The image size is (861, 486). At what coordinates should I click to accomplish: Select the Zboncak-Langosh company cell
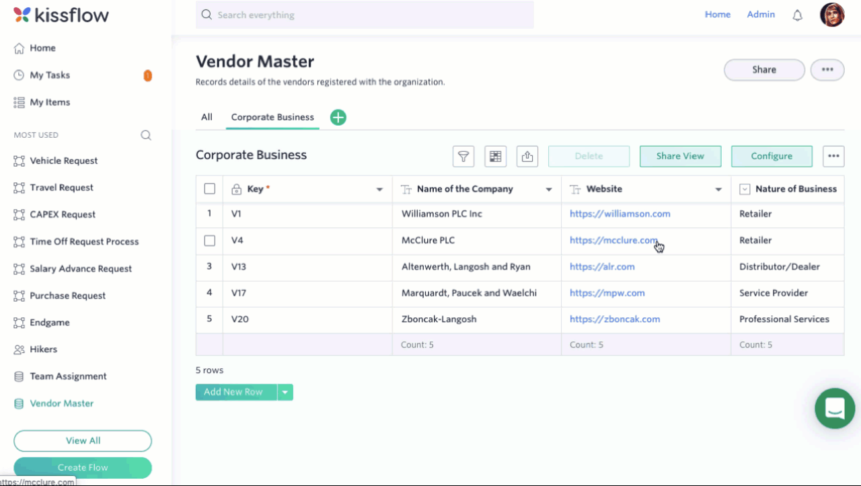coord(477,319)
